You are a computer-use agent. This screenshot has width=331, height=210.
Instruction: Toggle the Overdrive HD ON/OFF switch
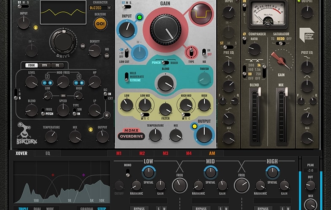coord(204,52)
